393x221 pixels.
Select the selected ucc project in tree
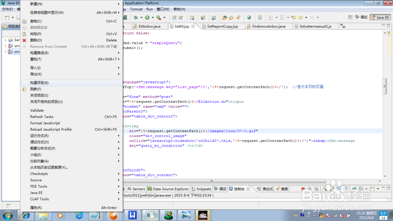(x=14, y=52)
